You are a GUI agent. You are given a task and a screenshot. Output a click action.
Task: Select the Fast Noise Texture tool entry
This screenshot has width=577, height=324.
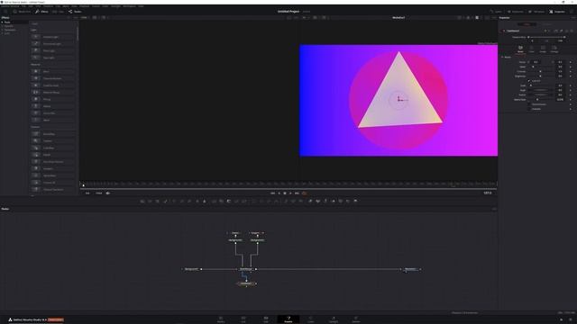pos(53,162)
